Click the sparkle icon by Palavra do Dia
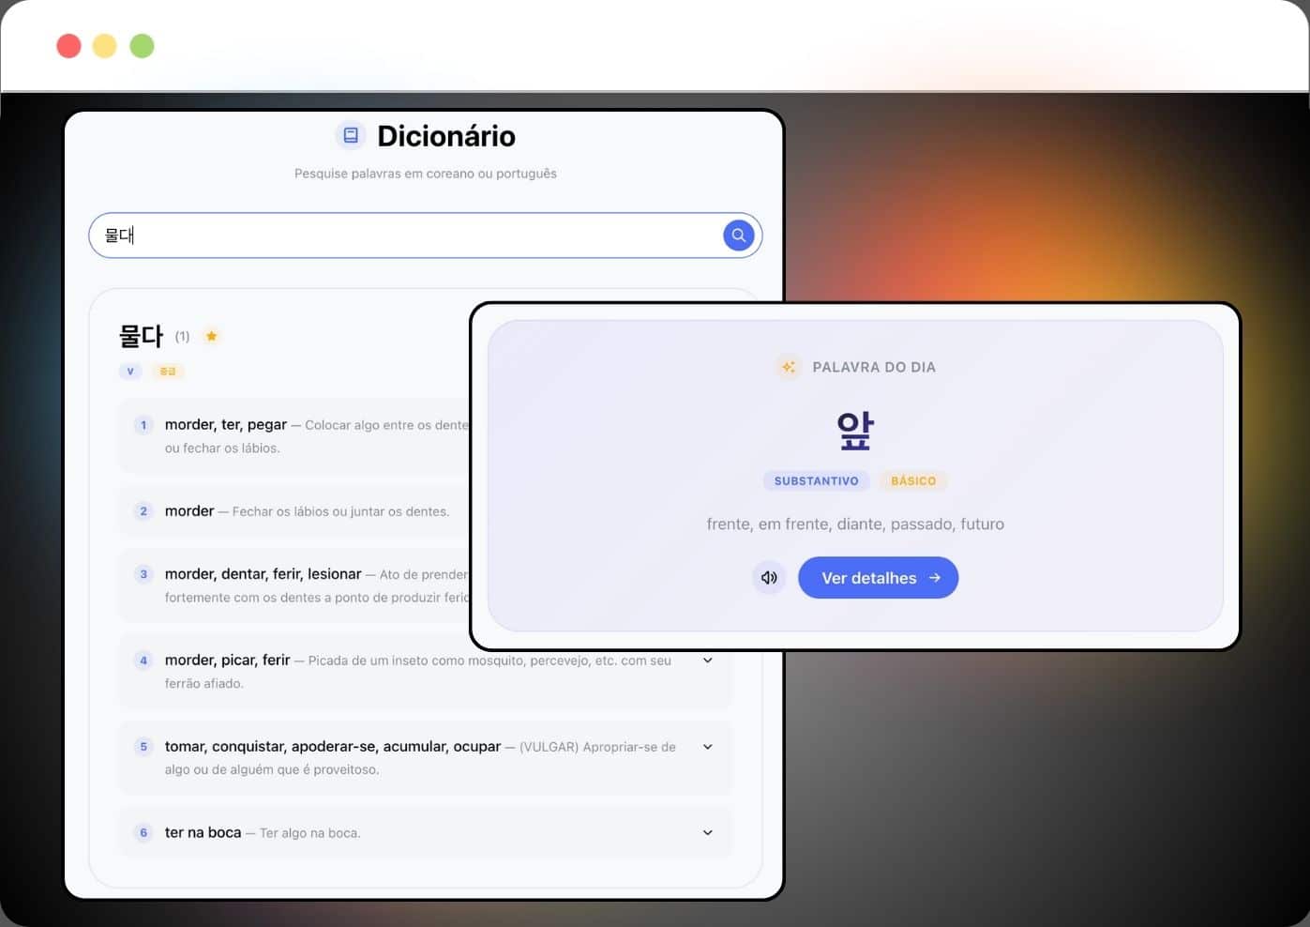The height and width of the screenshot is (927, 1310). click(x=789, y=367)
